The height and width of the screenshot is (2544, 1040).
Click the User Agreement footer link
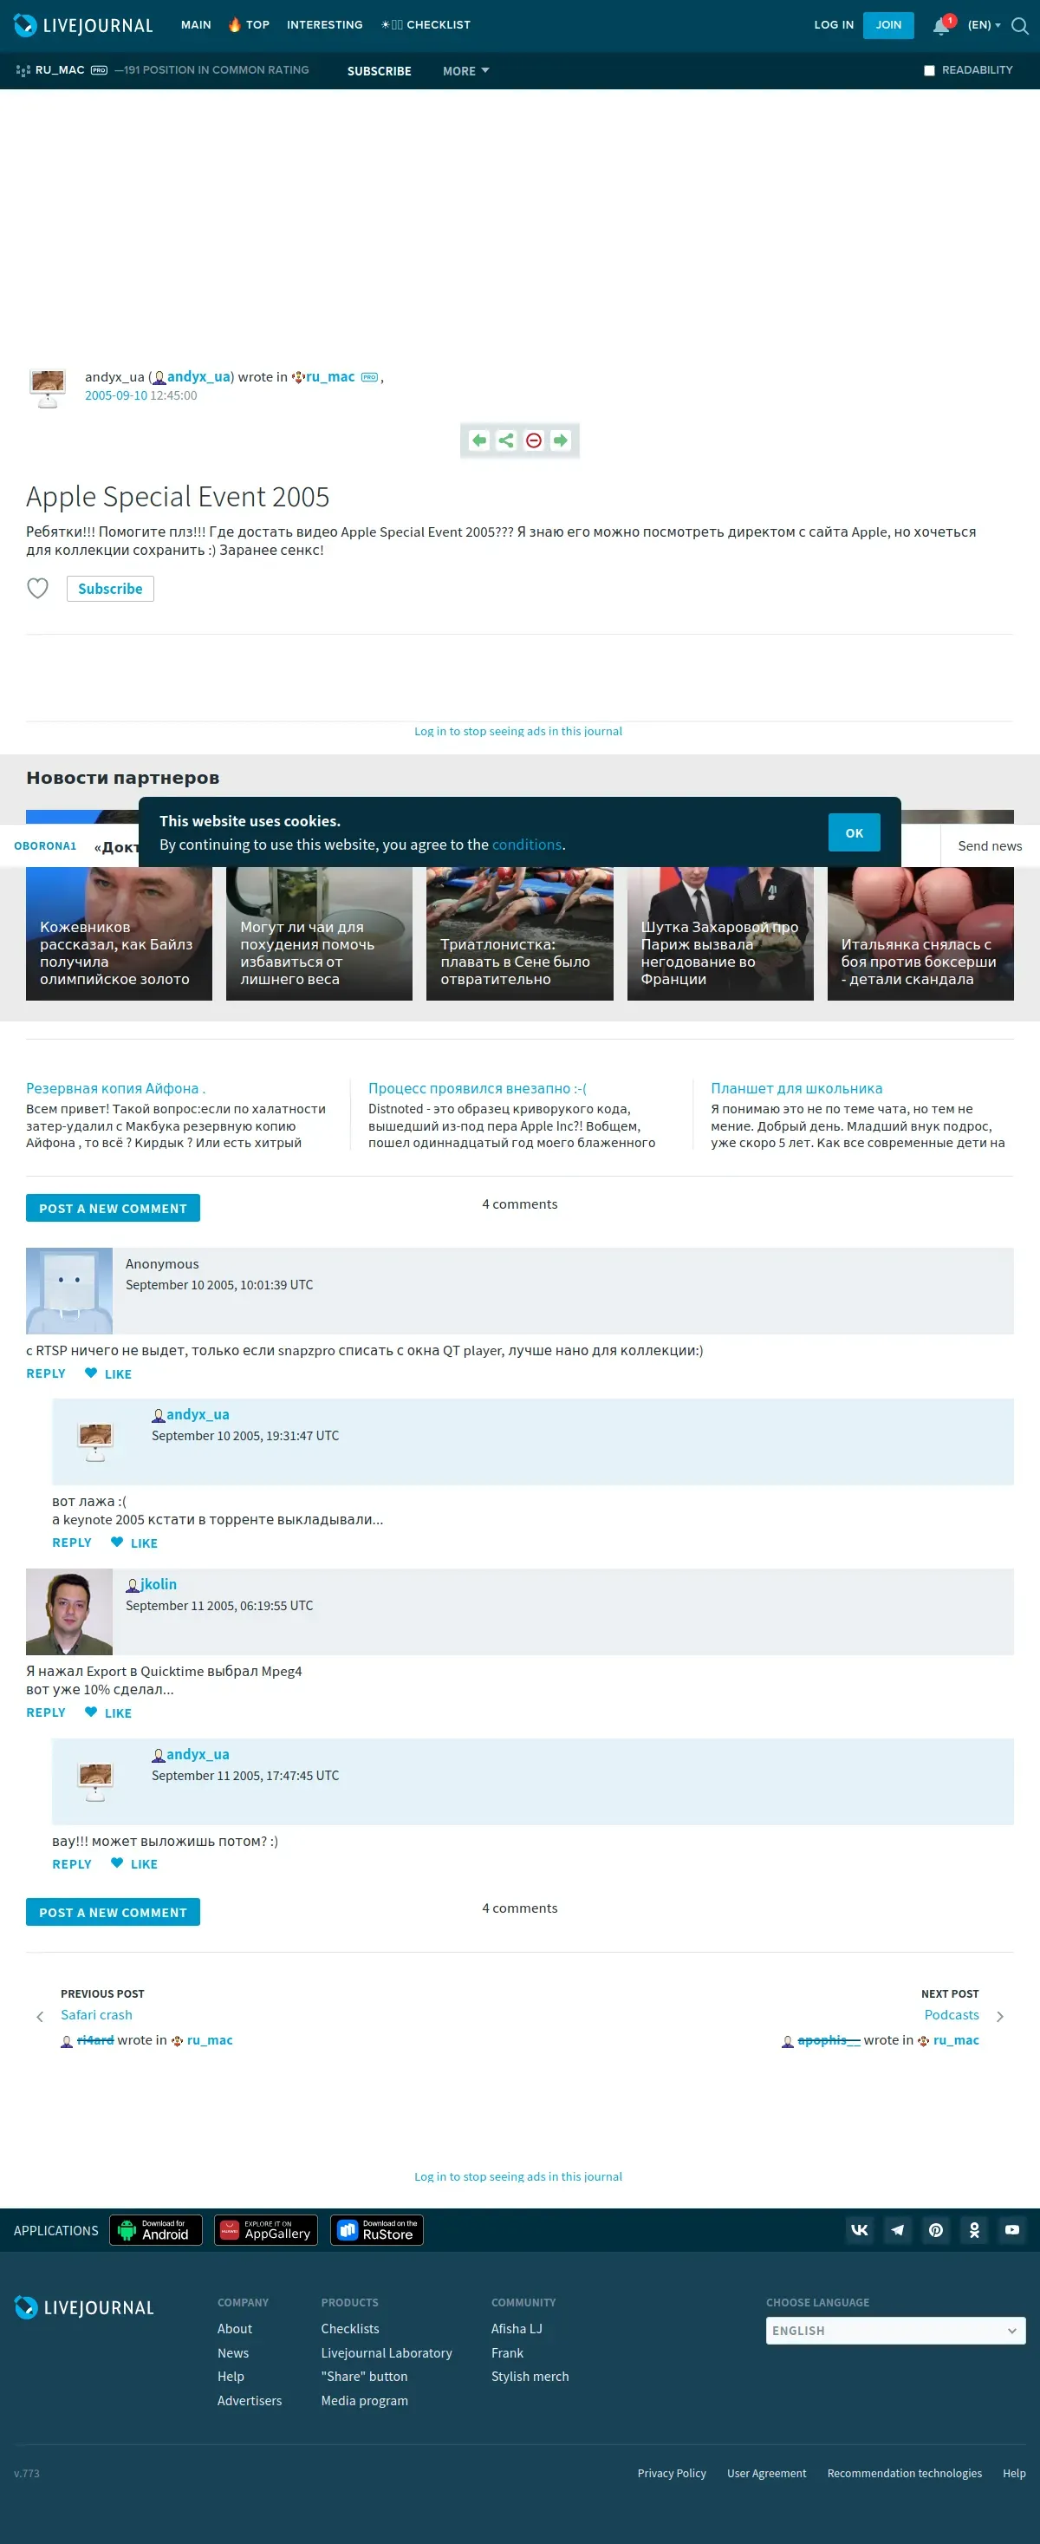coord(765,2473)
